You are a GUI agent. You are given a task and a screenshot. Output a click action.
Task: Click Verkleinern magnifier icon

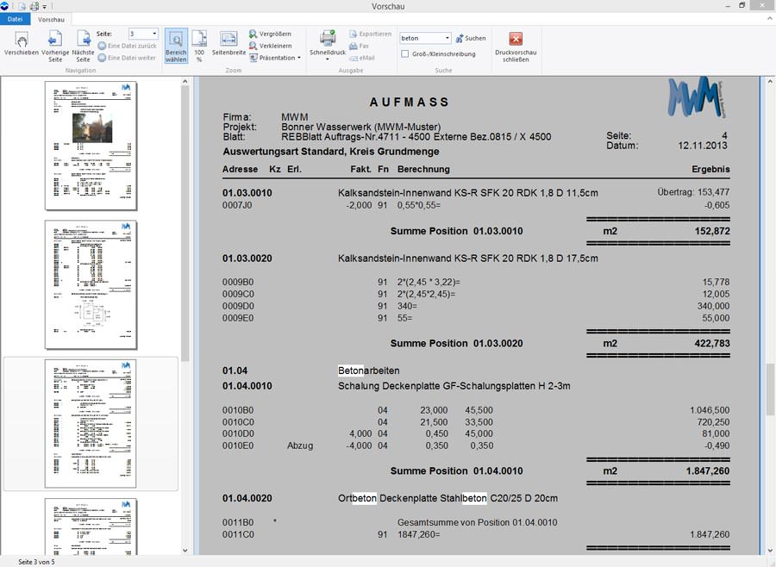tap(253, 46)
